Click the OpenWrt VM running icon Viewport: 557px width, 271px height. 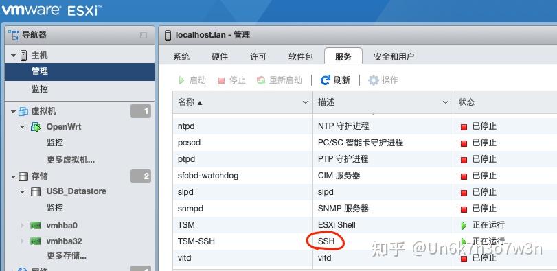[36, 127]
